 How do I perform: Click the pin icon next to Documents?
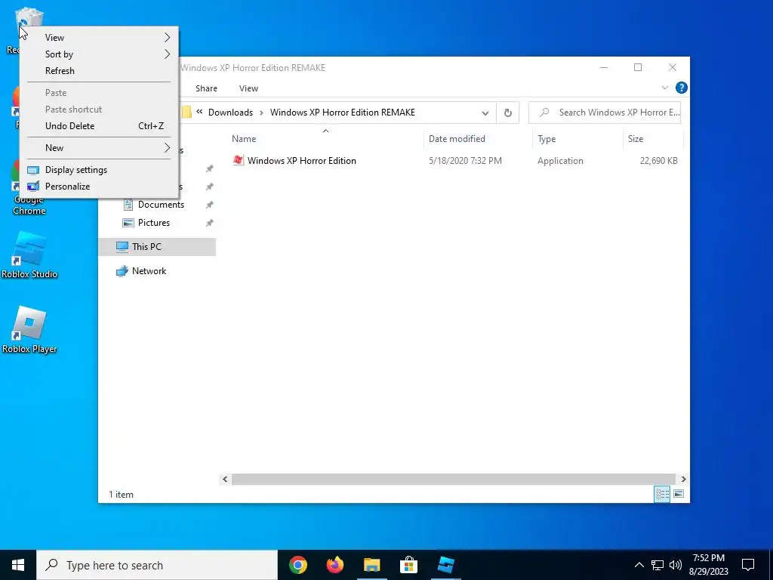pyautogui.click(x=210, y=205)
